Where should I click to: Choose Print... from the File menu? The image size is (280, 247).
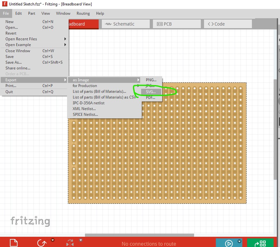click(x=34, y=85)
